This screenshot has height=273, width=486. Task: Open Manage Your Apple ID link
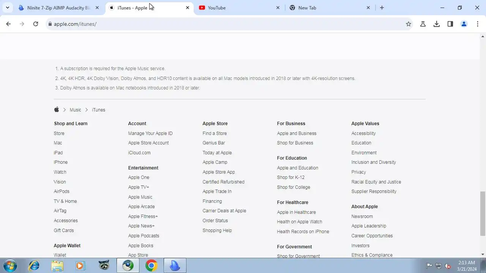tap(150, 133)
